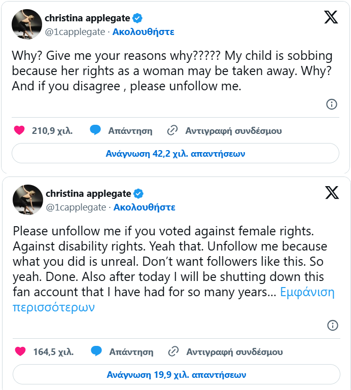The width and height of the screenshot is (351, 390).
Task: Open Ανάγνωση 42,2 χιλ. απαντήσεων button
Action: pyautogui.click(x=175, y=153)
